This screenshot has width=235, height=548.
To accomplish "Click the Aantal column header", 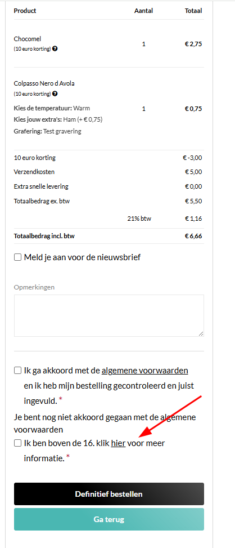I will pyautogui.click(x=144, y=11).
